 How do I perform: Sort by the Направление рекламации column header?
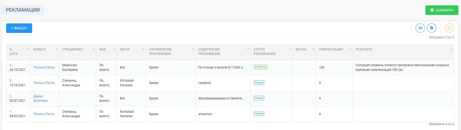[x=161, y=51]
